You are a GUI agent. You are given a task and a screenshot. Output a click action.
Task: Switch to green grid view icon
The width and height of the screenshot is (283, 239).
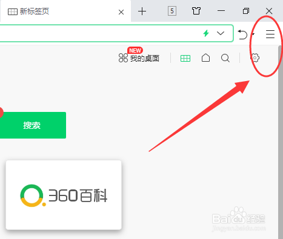[185, 58]
